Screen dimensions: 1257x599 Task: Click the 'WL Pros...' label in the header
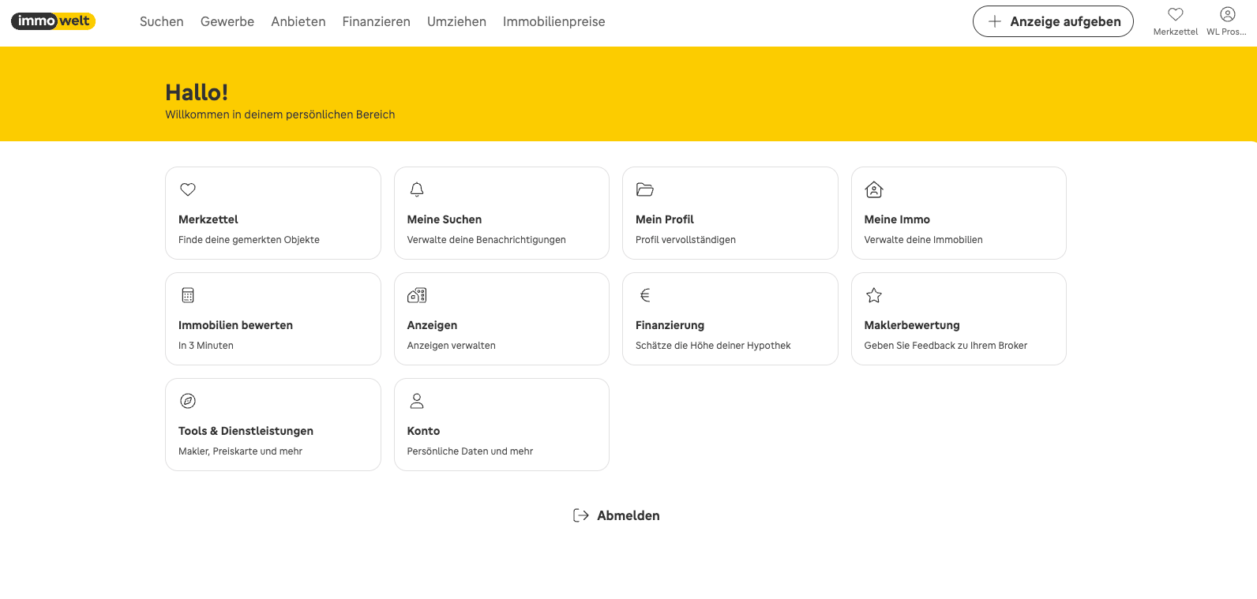(x=1226, y=32)
